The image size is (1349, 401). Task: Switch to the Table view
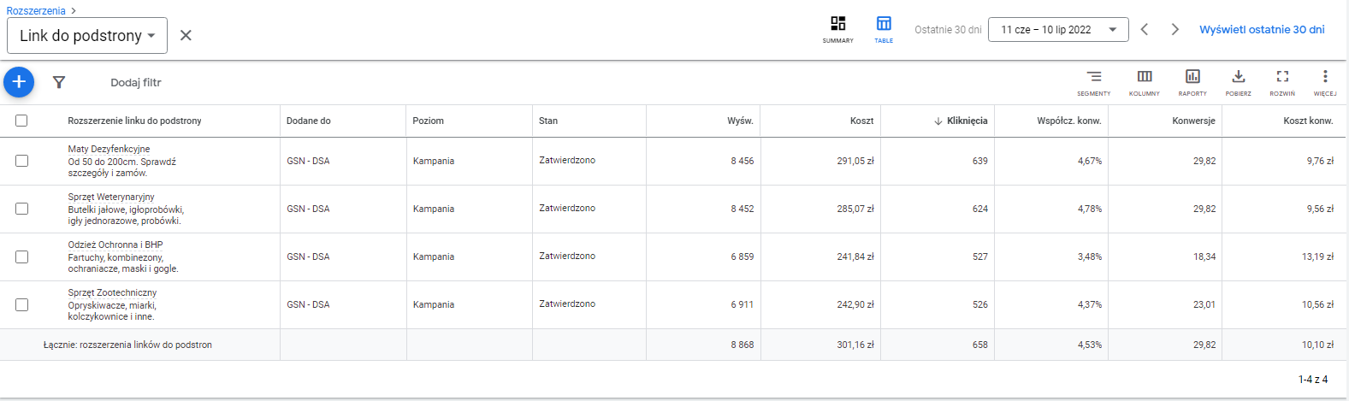[x=884, y=28]
